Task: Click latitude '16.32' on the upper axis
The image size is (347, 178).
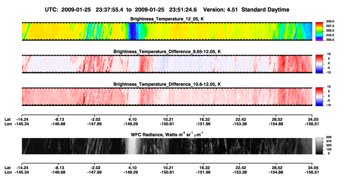Action: [x=203, y=119]
